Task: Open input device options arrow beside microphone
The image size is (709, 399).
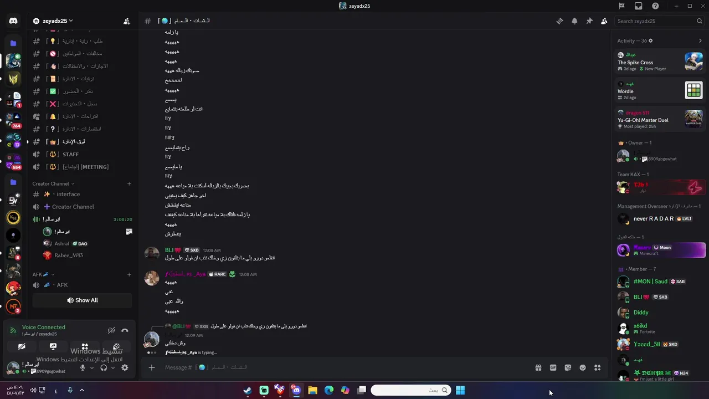Action: click(x=91, y=367)
